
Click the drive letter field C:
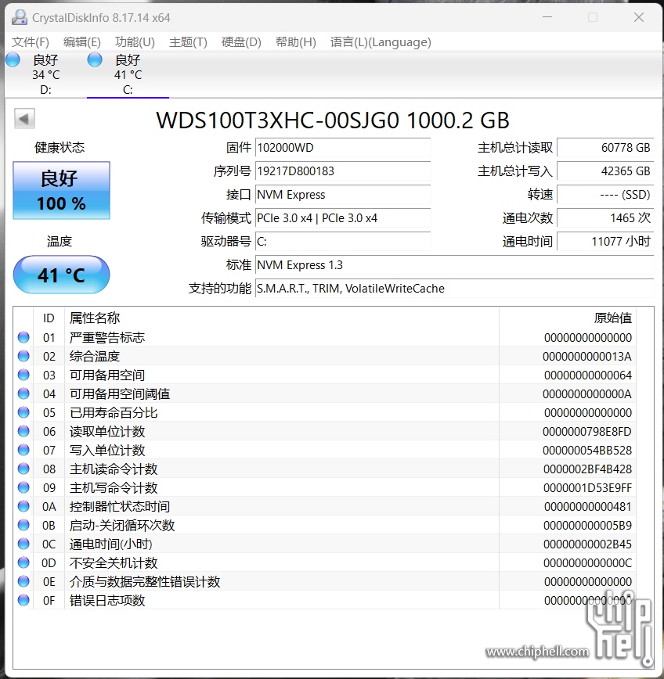[343, 241]
